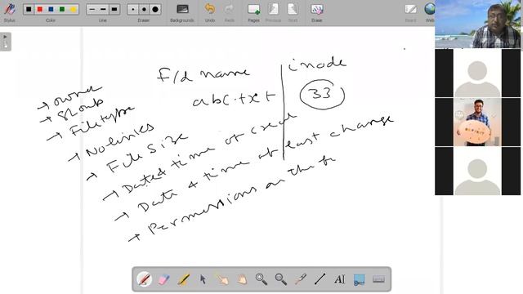Viewport: 523px width, 294px height.
Task: Select the black pen color
Action: pos(29,9)
